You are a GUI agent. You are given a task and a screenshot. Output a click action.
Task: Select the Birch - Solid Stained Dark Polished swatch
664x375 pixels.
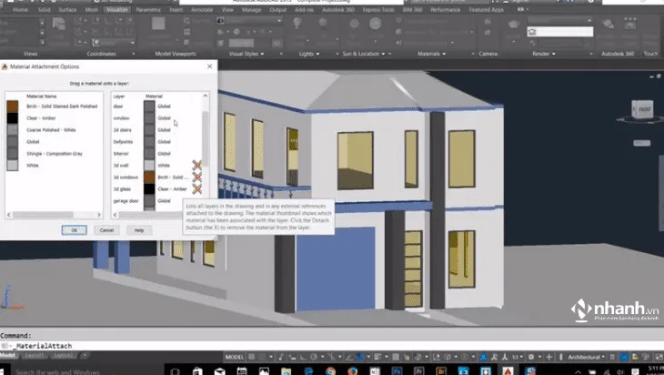click(x=13, y=106)
